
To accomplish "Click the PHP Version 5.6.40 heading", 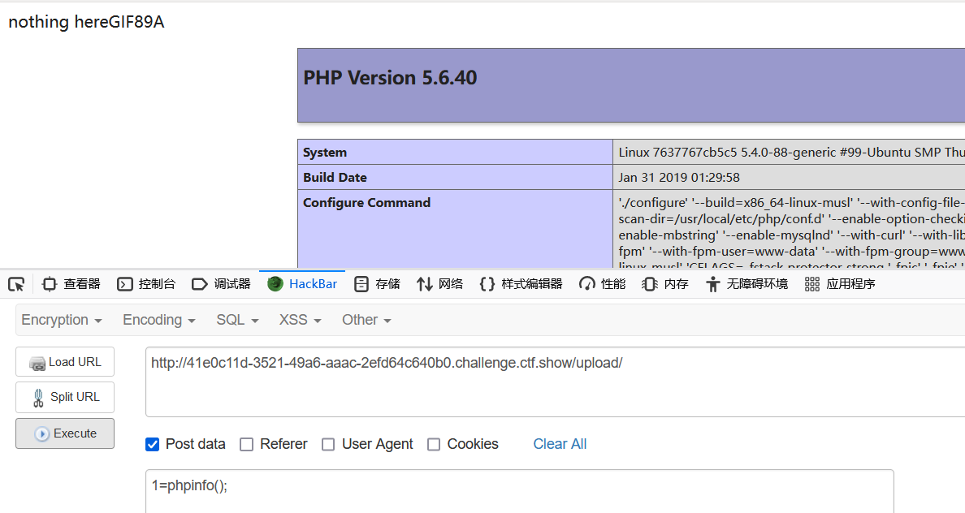I will (390, 78).
